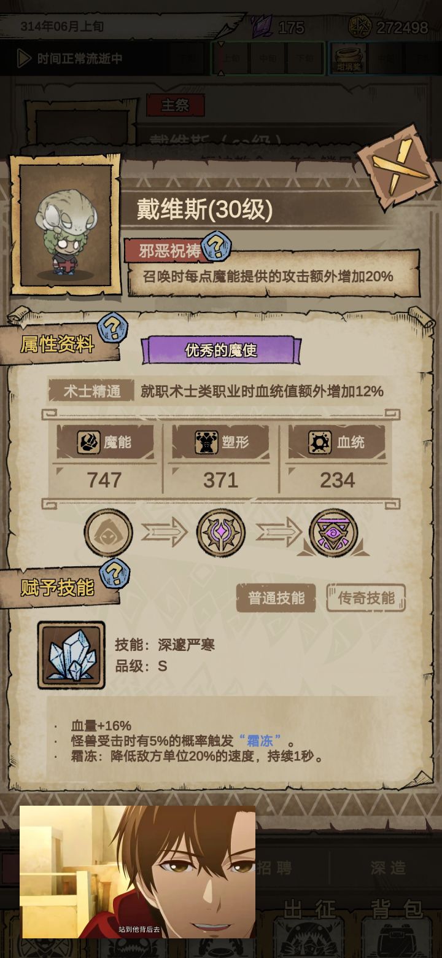Select the middle purple class emblem
Viewport: 442px width, 958px height.
(221, 532)
